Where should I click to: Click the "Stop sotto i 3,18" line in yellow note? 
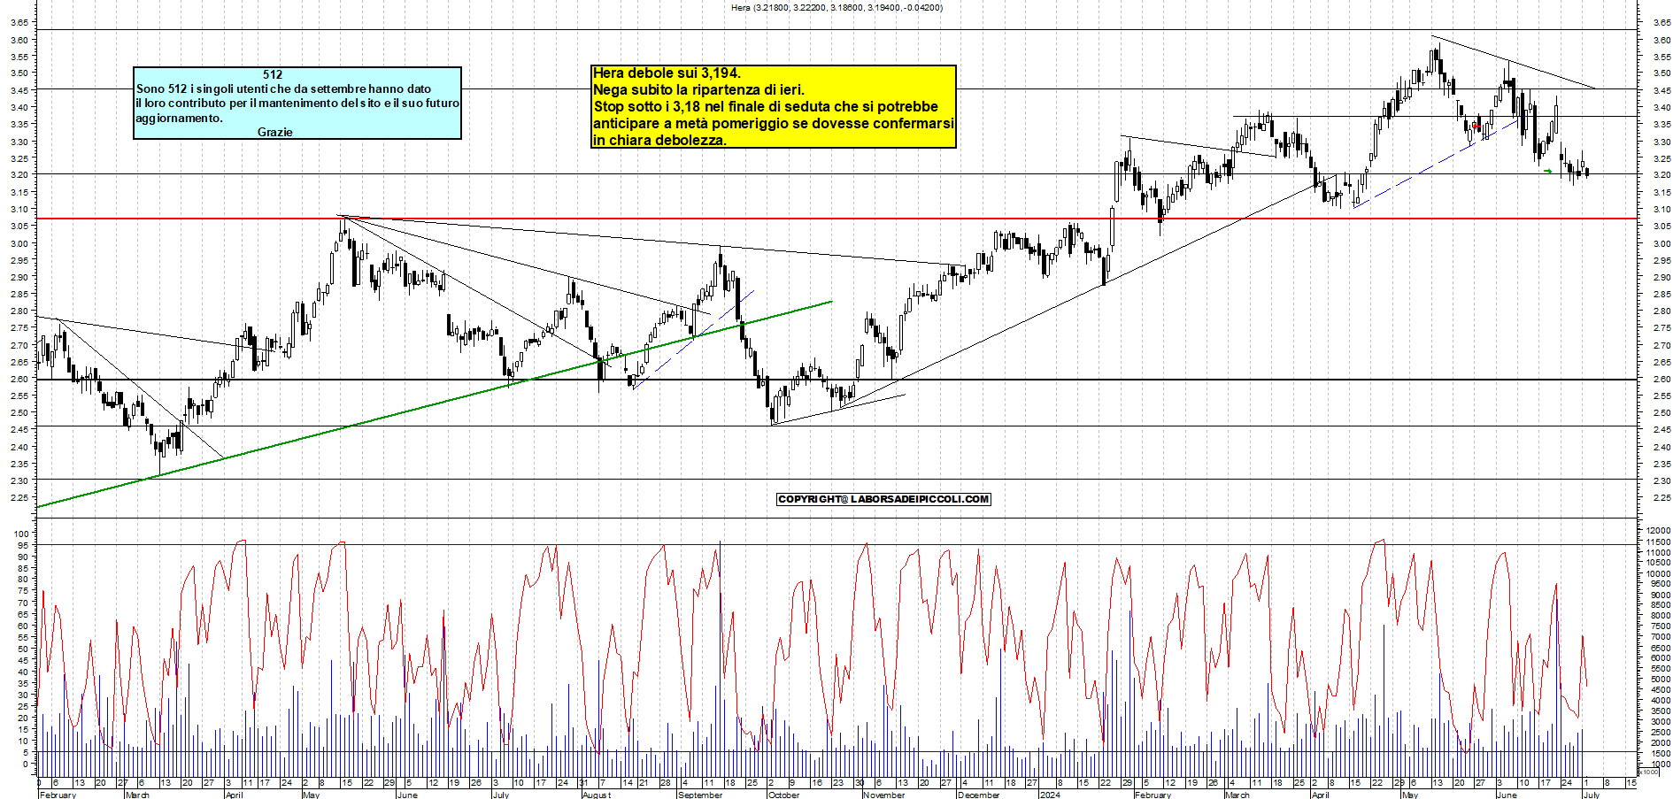[x=766, y=106]
